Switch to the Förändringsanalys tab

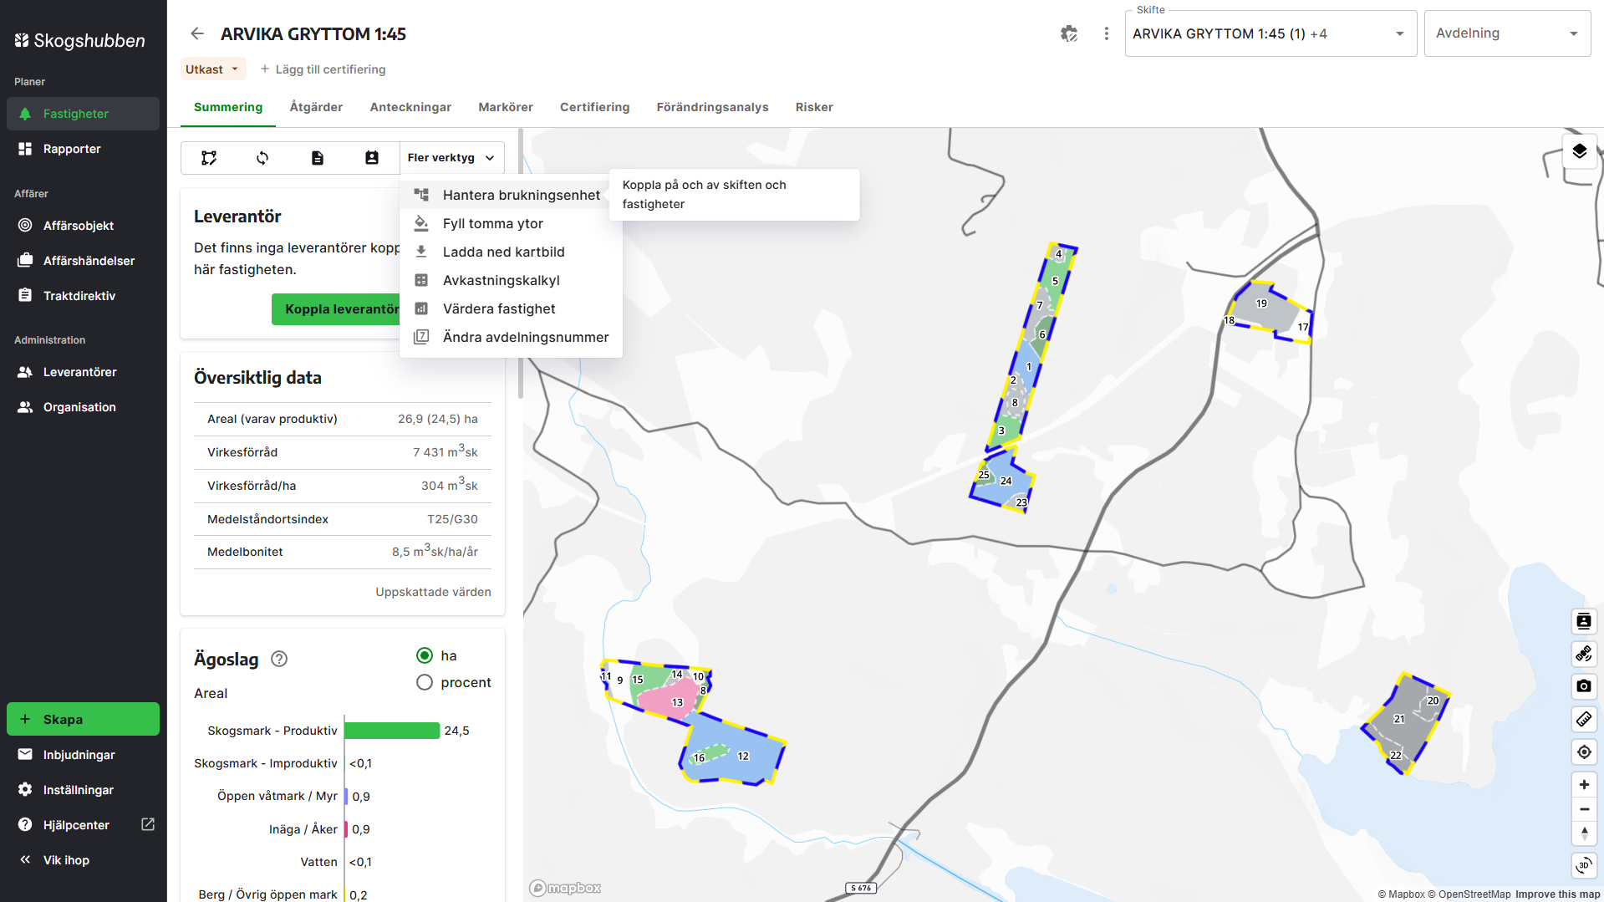tap(712, 107)
